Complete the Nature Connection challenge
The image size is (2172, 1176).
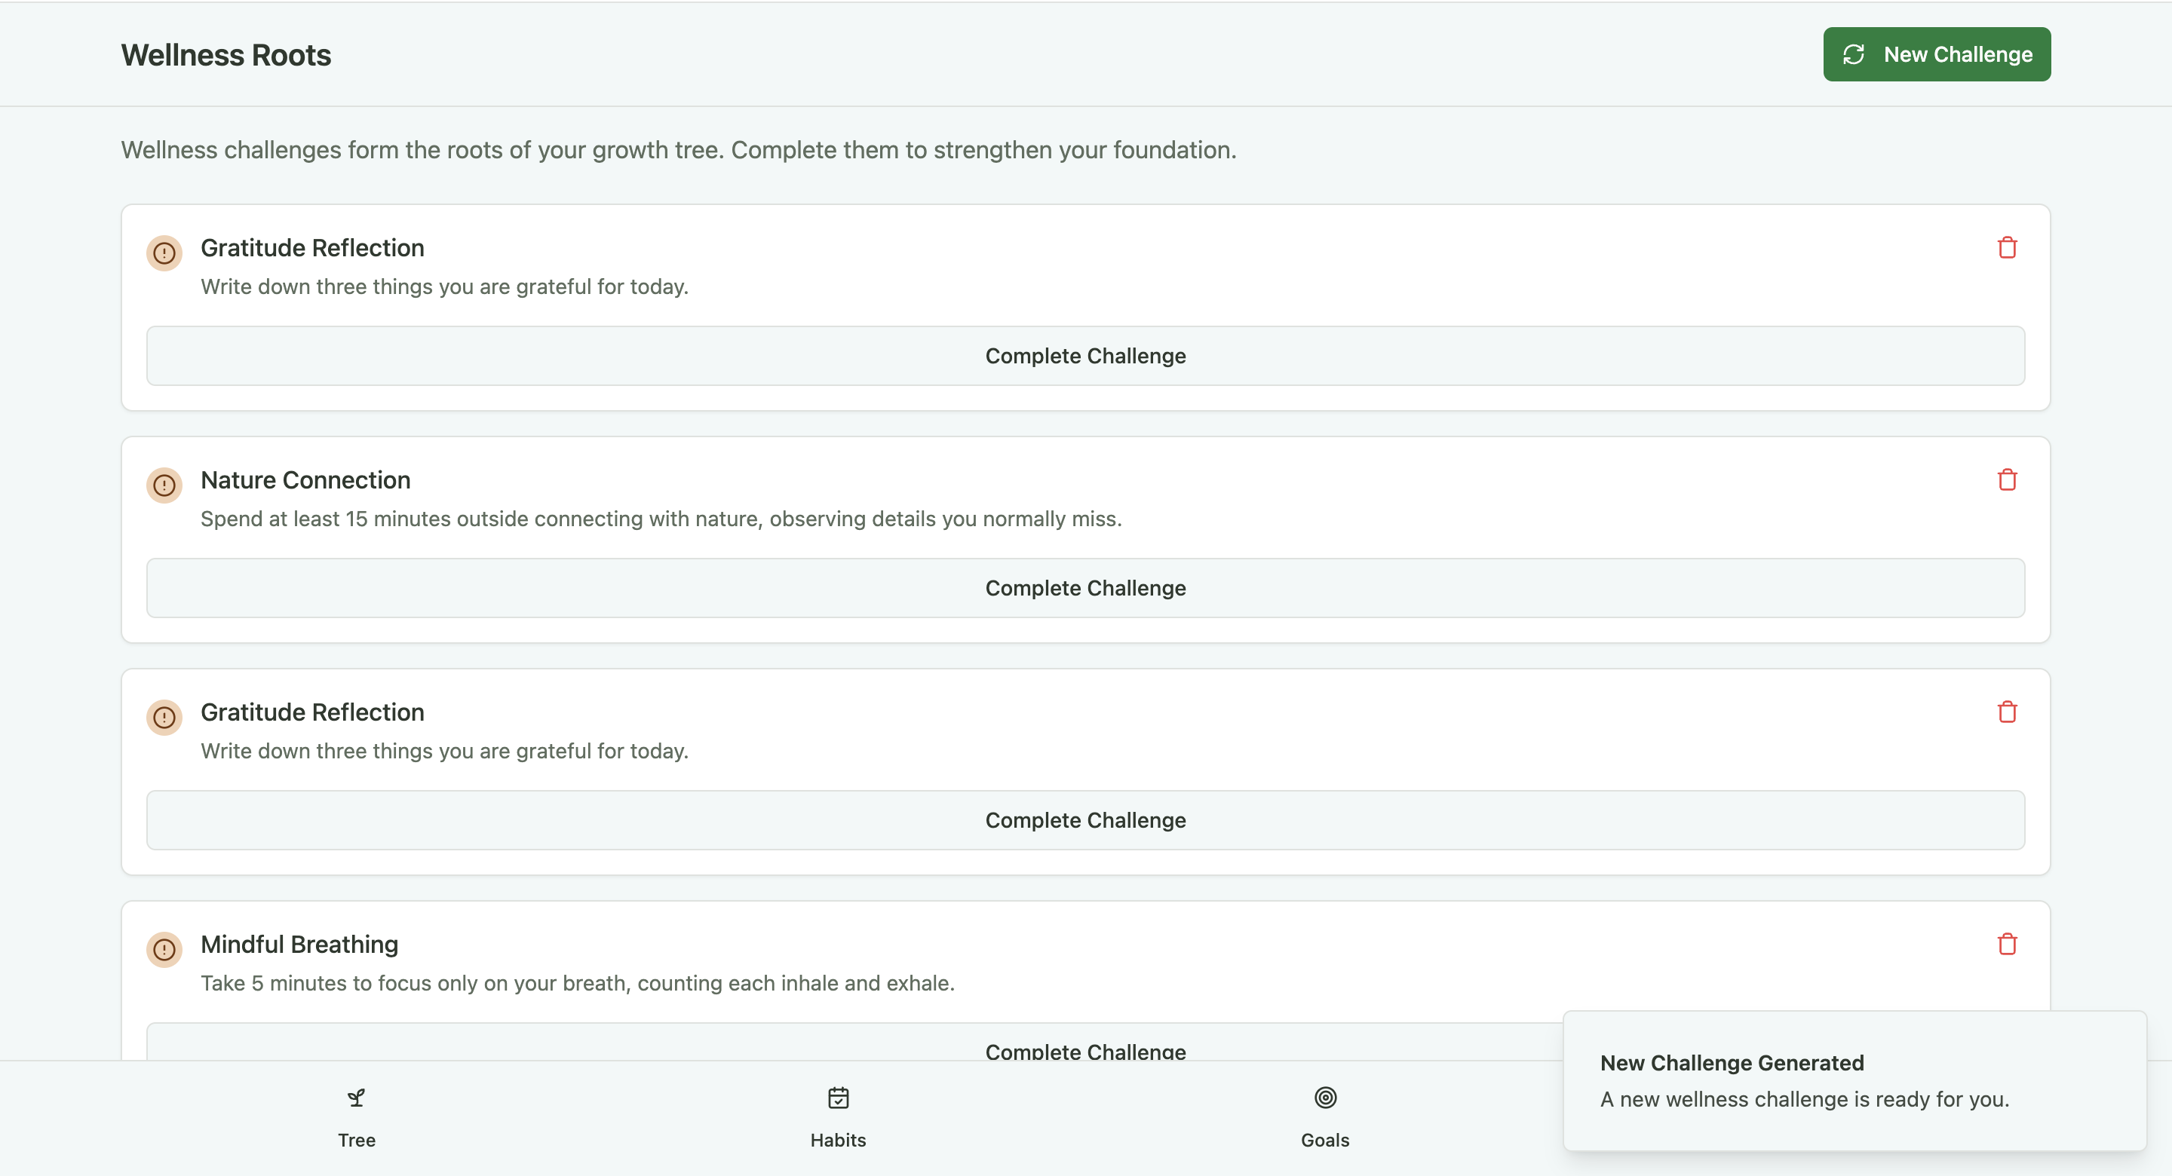tap(1085, 589)
